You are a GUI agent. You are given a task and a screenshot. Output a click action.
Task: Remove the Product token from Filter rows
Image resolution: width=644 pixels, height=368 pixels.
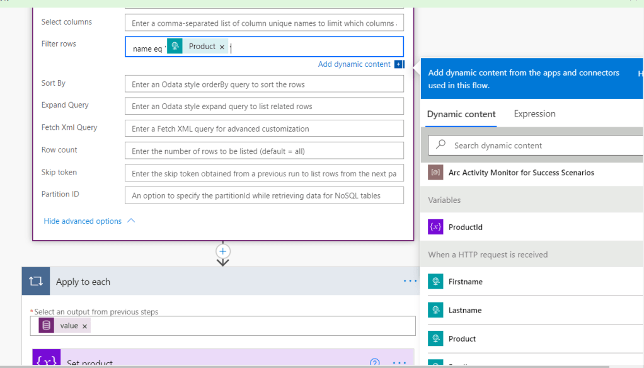(x=222, y=47)
